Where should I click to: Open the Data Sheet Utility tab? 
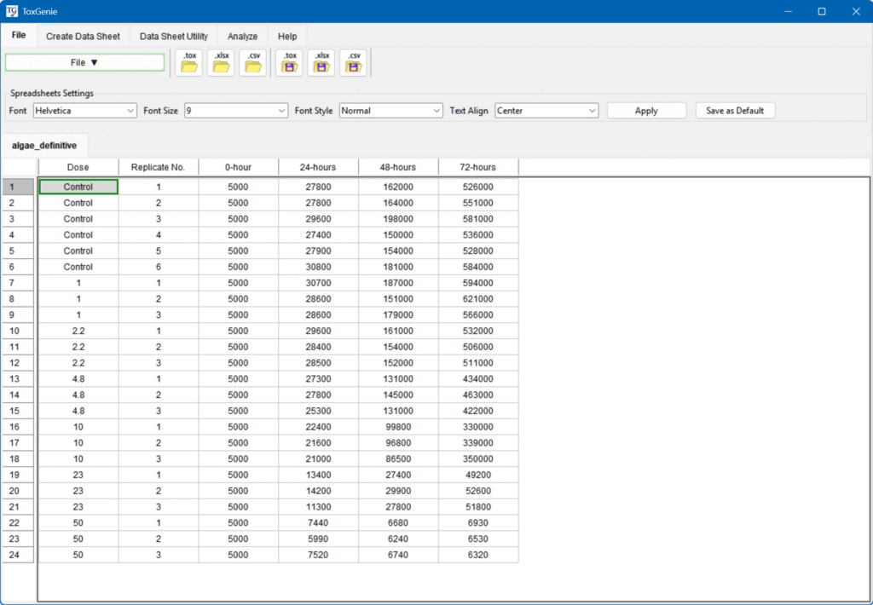[x=173, y=37]
